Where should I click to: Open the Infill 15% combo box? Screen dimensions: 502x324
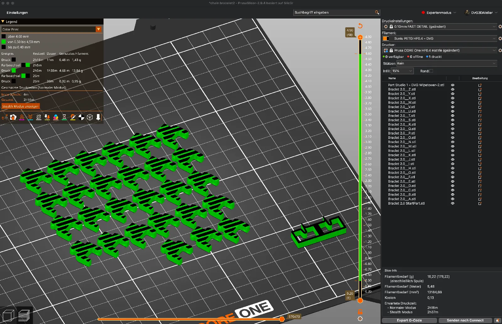[402, 71]
